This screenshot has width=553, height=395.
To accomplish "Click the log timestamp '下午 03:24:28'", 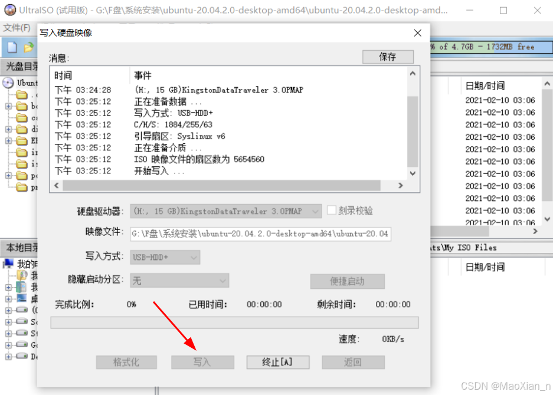I will tap(83, 90).
